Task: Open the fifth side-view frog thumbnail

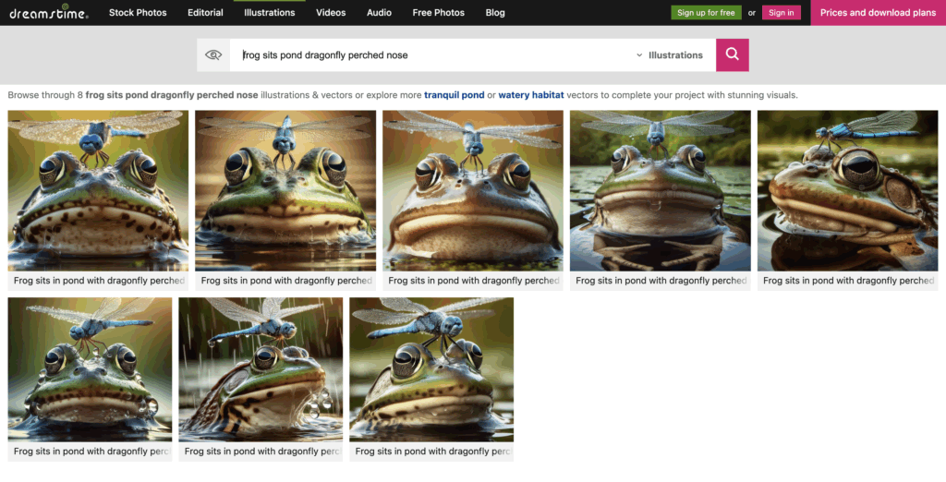Action: click(x=847, y=190)
